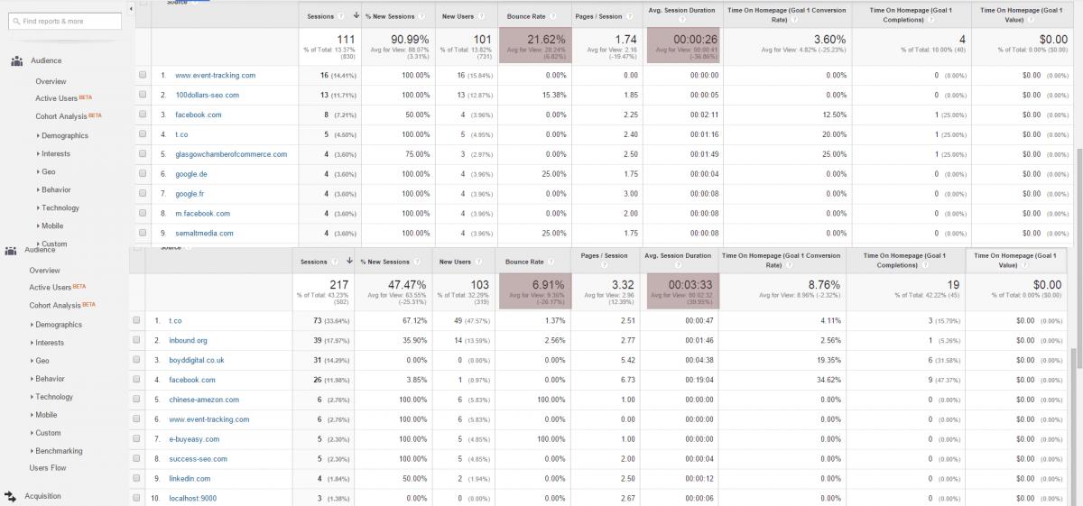This screenshot has width=1083, height=506.
Task: Tick the checkbox for www.event-tracking.com in upper table
Action: [x=143, y=75]
